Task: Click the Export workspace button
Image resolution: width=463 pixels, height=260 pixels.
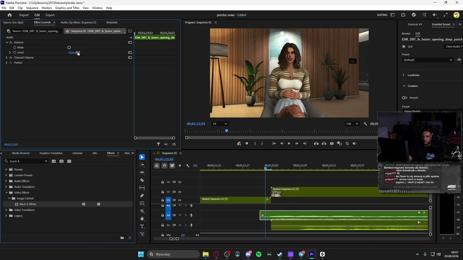Action: pos(50,15)
